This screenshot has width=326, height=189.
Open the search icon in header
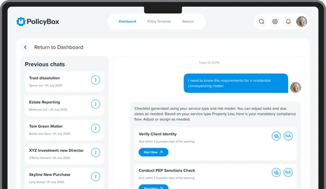(x=261, y=22)
